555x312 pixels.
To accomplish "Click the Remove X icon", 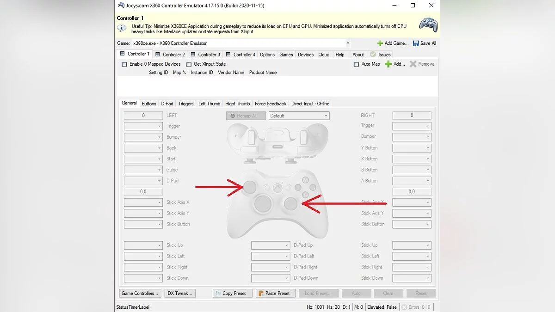I will [x=413, y=64].
